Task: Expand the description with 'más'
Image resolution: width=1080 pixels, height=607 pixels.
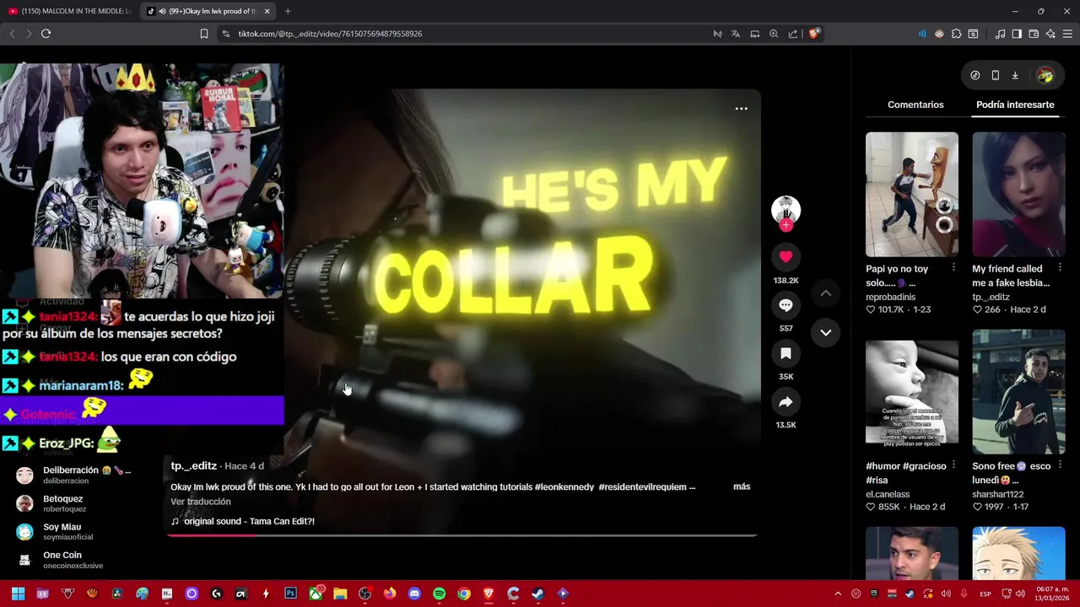Action: 742,486
